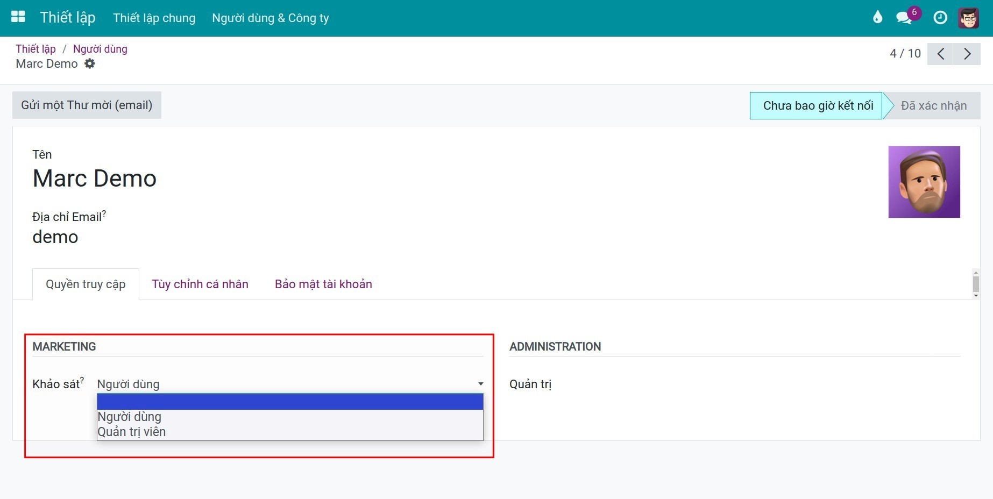
Task: Switch to the Bảo mật tài khoản tab
Action: tap(323, 284)
